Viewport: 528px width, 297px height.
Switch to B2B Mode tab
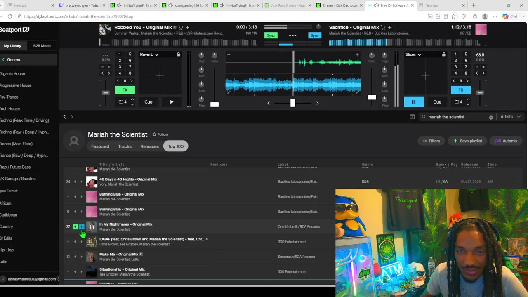42,46
